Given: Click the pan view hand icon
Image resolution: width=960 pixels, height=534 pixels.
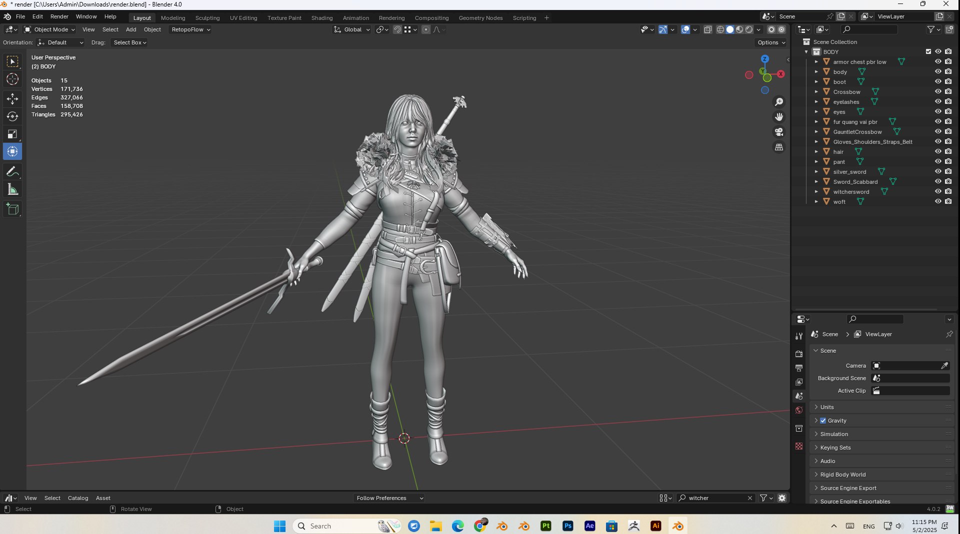Looking at the screenshot, I should click(779, 117).
